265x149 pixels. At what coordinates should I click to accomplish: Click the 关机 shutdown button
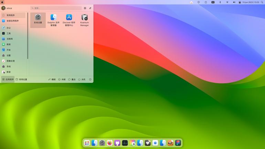[82, 79]
